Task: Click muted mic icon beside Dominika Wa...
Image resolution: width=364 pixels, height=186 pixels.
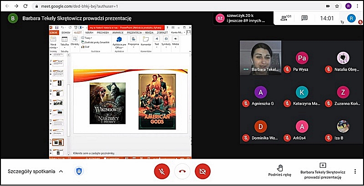Action: point(246,138)
